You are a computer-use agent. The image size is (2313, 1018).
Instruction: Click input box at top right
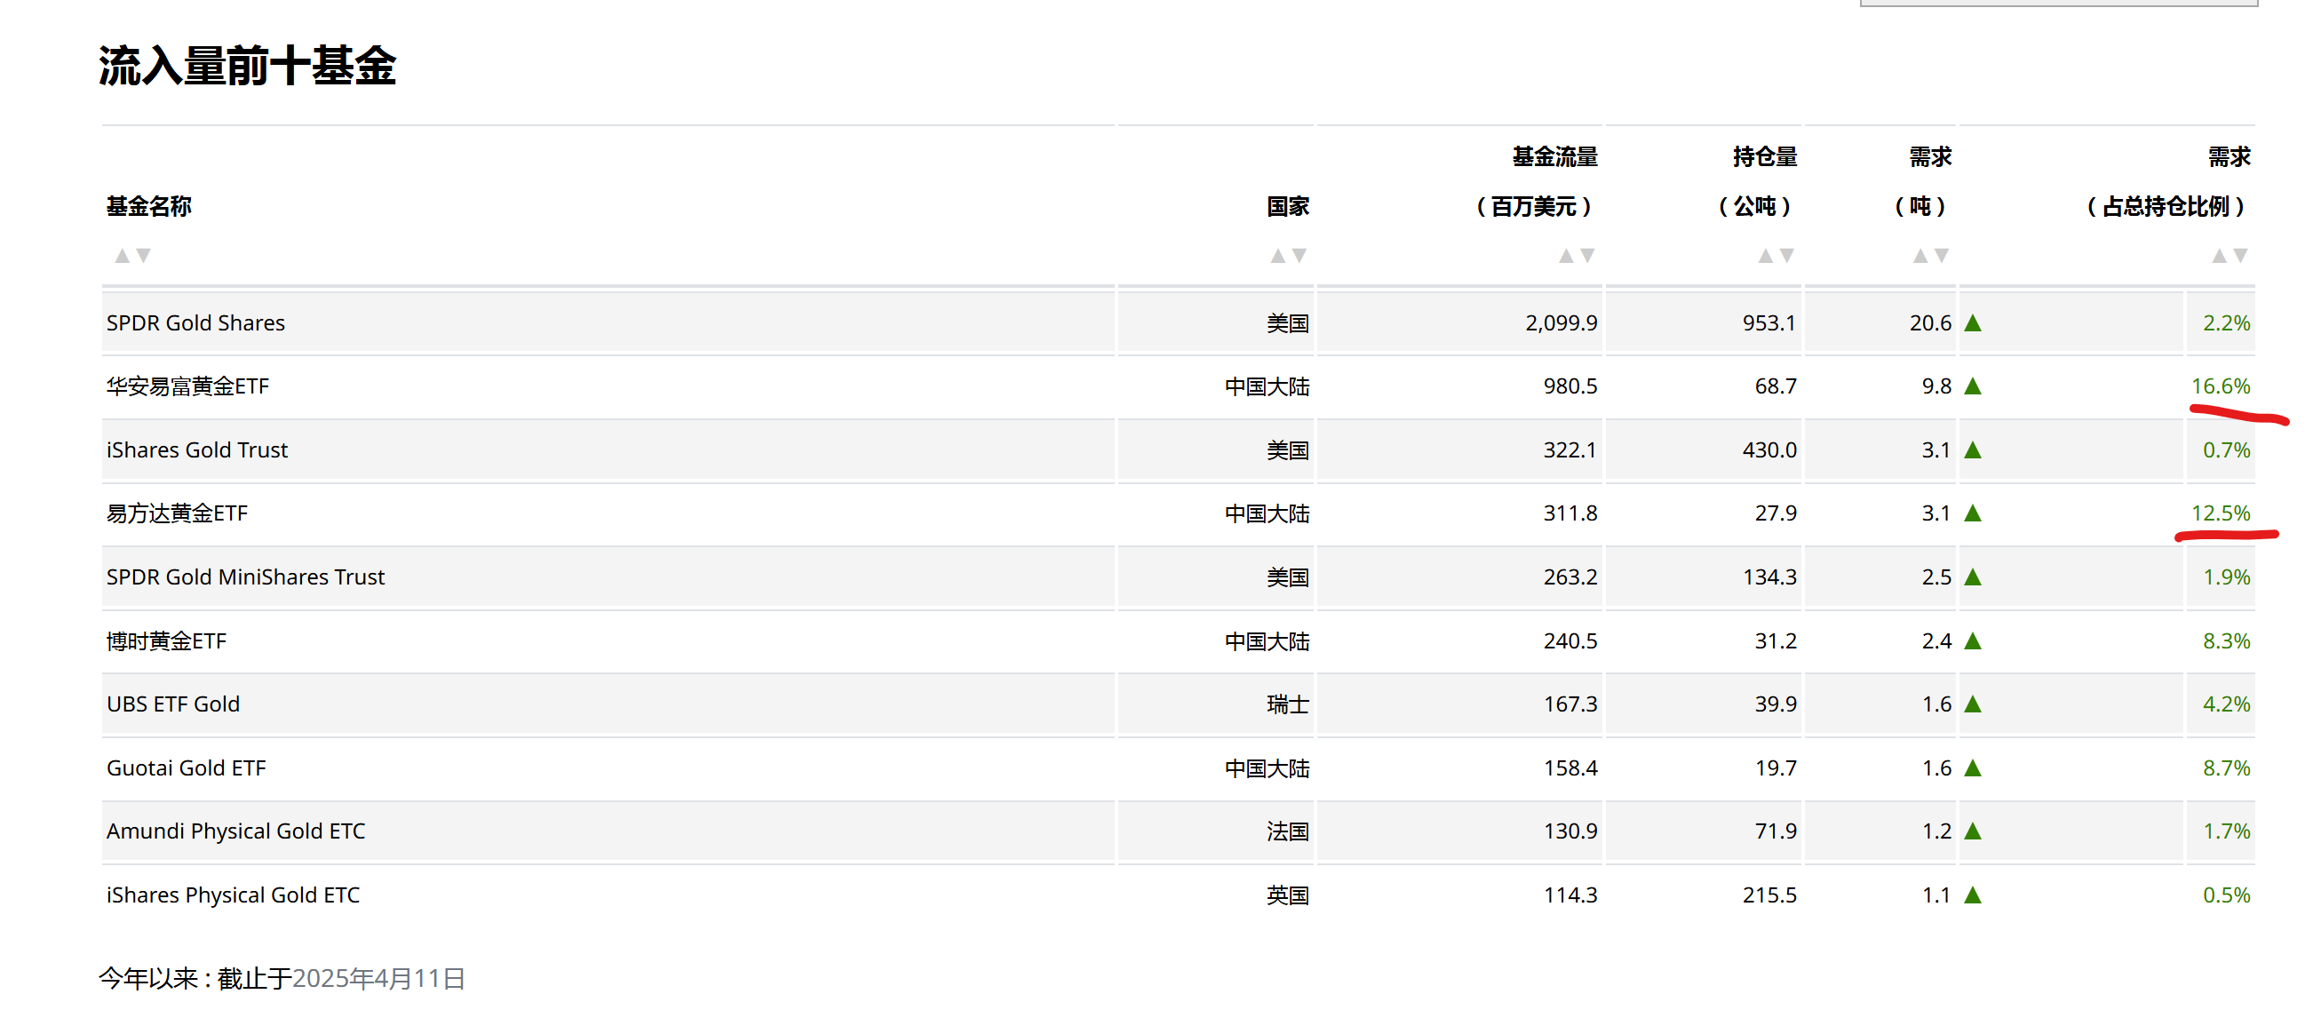tap(2058, 3)
